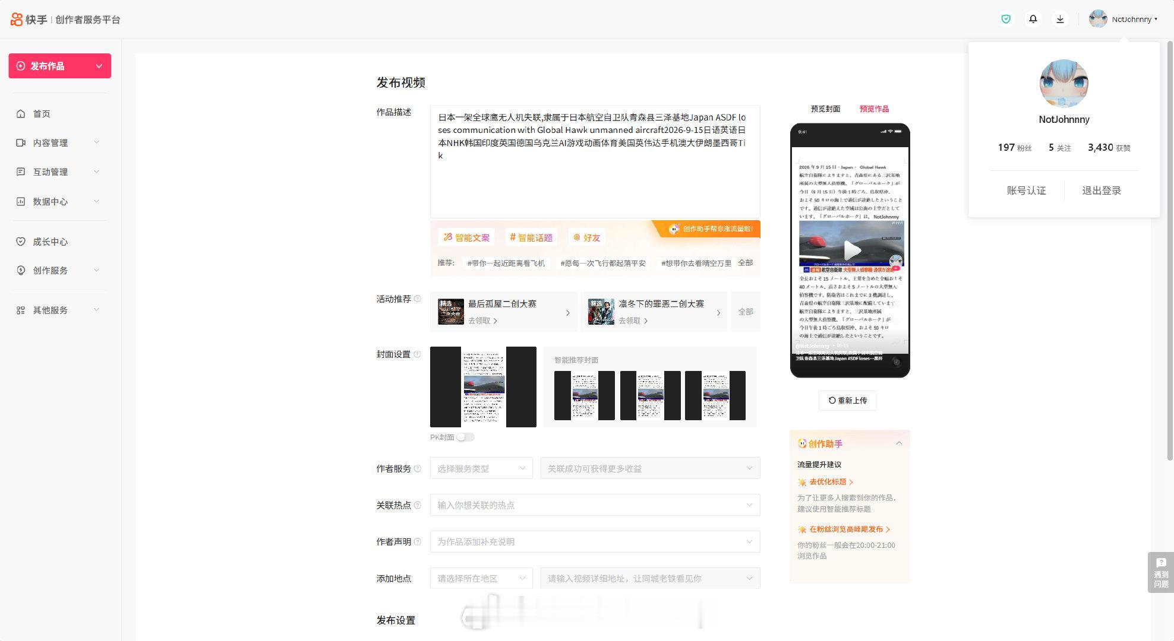This screenshot has height=641, width=1174.
Task: Open the green shield security icon
Action: click(1006, 19)
